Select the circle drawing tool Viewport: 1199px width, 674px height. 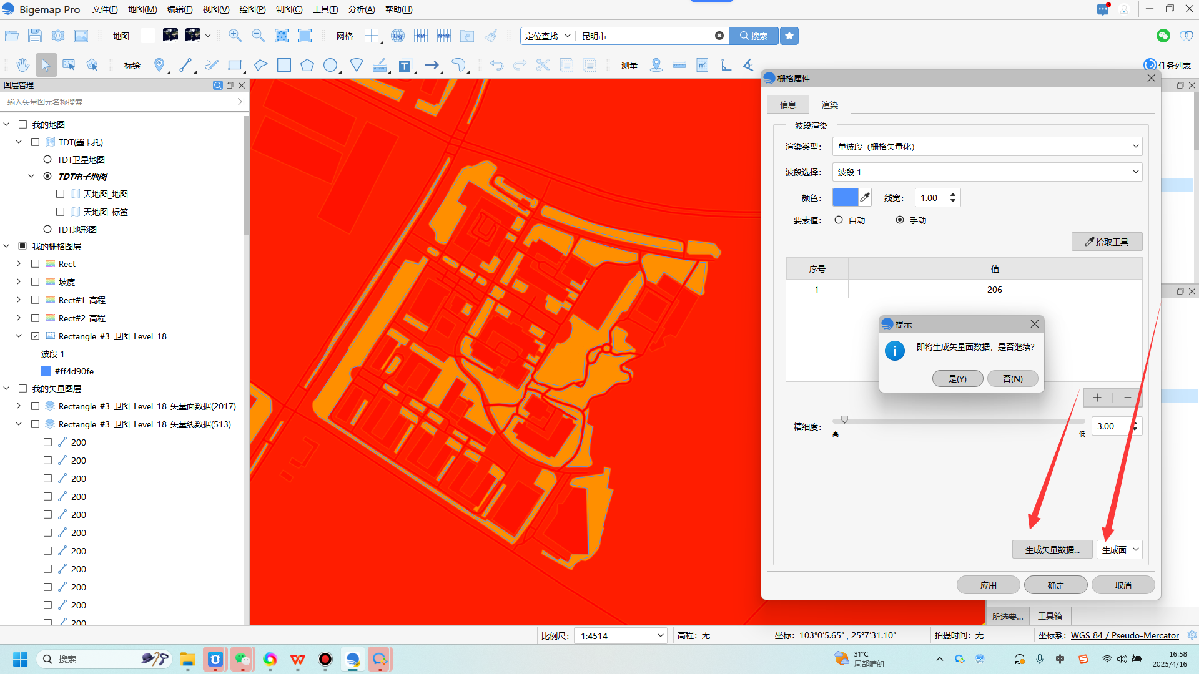[330, 65]
